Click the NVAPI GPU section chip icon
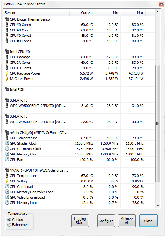The height and width of the screenshot is (237, 166). 7,170
